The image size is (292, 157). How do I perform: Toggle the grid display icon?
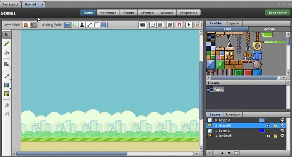pyautogui.click(x=160, y=25)
